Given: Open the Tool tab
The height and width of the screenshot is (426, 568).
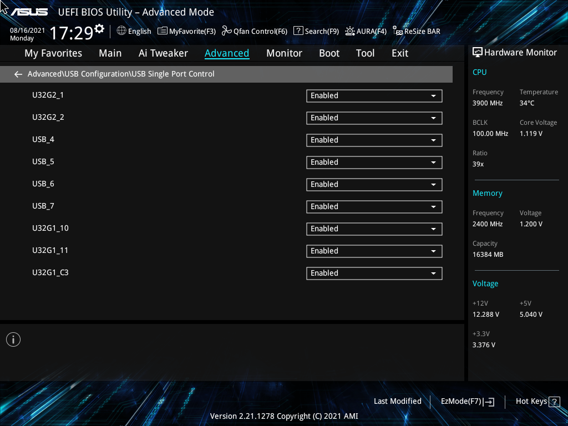Looking at the screenshot, I should (365, 53).
